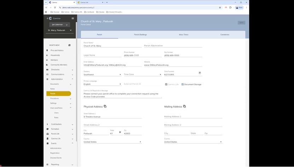Open the Time Zone dropdown
This screenshot has height=167, width=294.
(x=143, y=74)
